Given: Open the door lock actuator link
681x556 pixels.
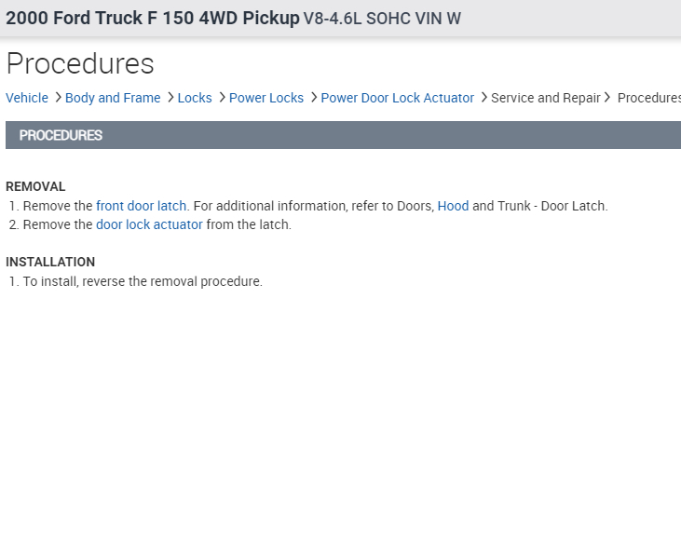Looking at the screenshot, I should click(149, 224).
